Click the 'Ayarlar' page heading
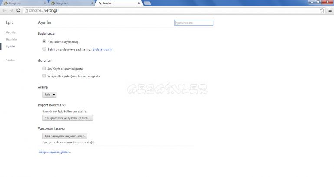 coord(45,22)
